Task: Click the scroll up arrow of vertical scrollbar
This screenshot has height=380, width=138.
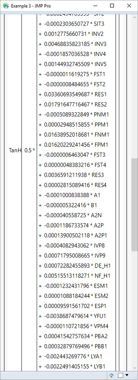Action: pos(135,18)
